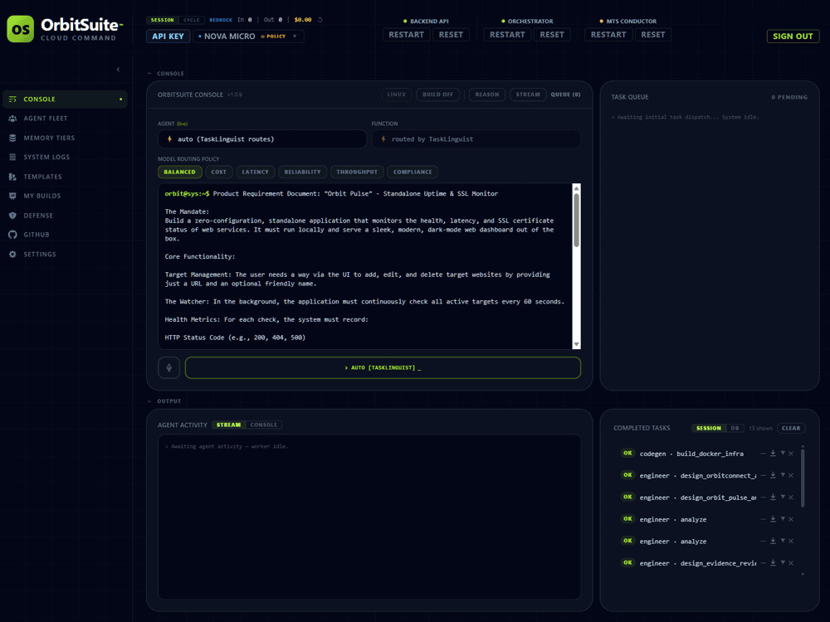This screenshot has height=622, width=830.
Task: Click the Sign Out button
Action: 793,36
